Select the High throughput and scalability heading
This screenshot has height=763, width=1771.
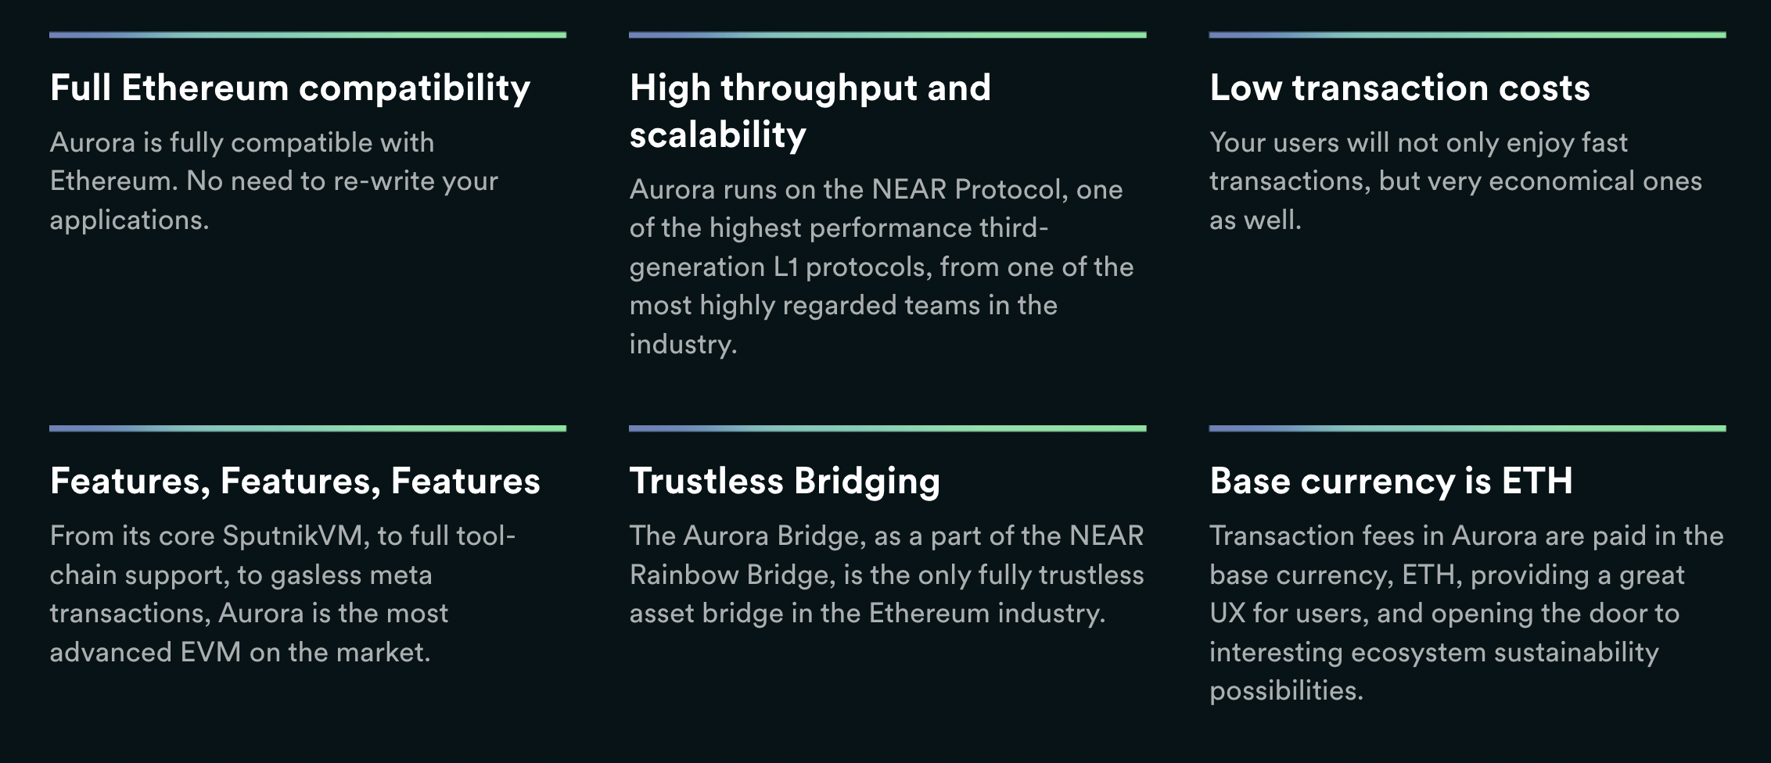(810, 111)
